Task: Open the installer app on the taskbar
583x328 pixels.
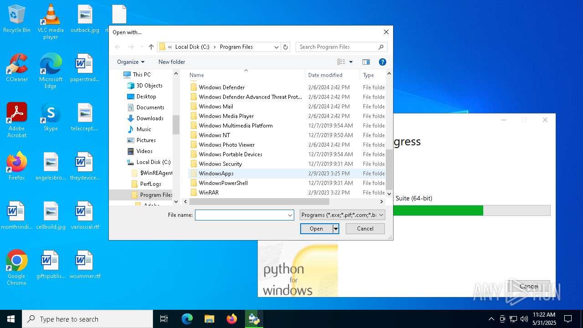Action: (254, 319)
